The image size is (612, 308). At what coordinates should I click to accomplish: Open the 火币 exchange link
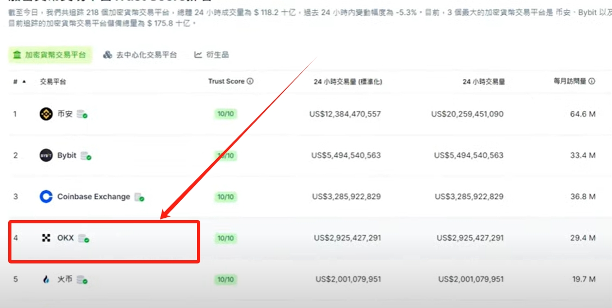click(65, 279)
